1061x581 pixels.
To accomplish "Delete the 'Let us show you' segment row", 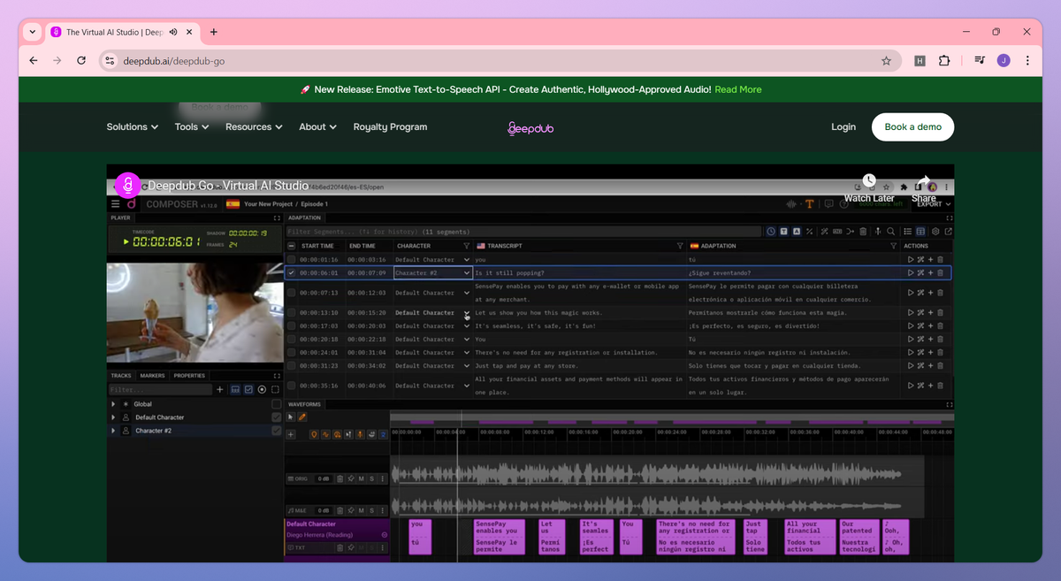I will pyautogui.click(x=940, y=313).
